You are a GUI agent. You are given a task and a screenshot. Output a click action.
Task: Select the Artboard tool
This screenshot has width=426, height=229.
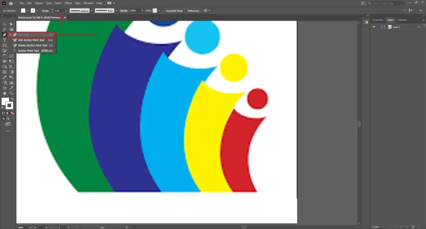[x=5, y=88]
